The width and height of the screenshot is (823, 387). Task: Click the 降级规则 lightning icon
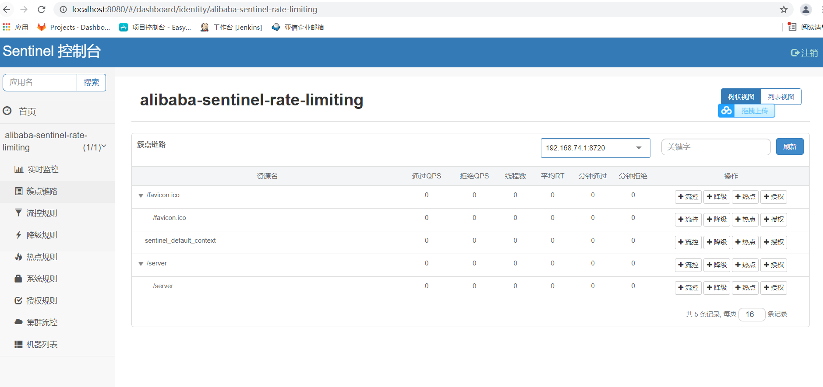coord(18,235)
